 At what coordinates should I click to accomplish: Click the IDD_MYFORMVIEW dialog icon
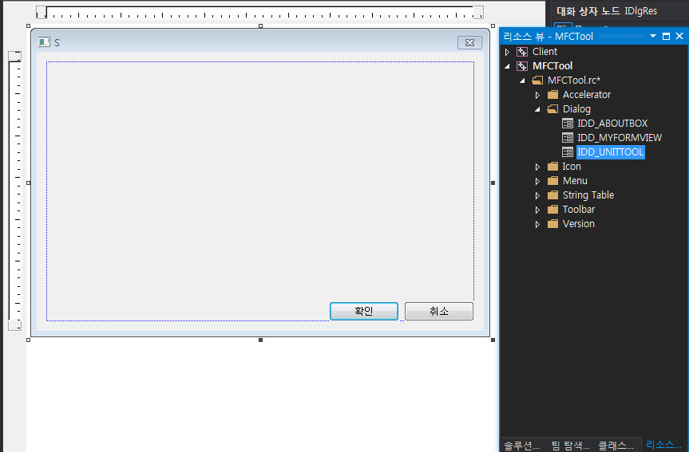pyautogui.click(x=568, y=138)
